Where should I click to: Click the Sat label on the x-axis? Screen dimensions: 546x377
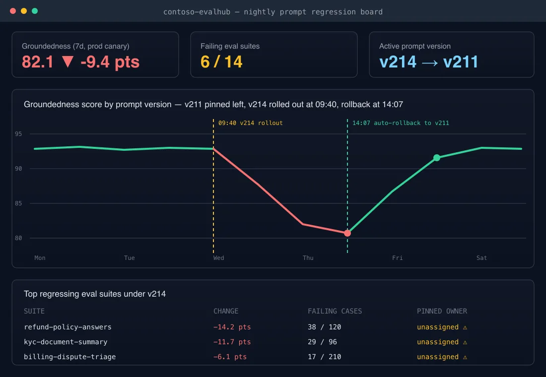coord(481,258)
